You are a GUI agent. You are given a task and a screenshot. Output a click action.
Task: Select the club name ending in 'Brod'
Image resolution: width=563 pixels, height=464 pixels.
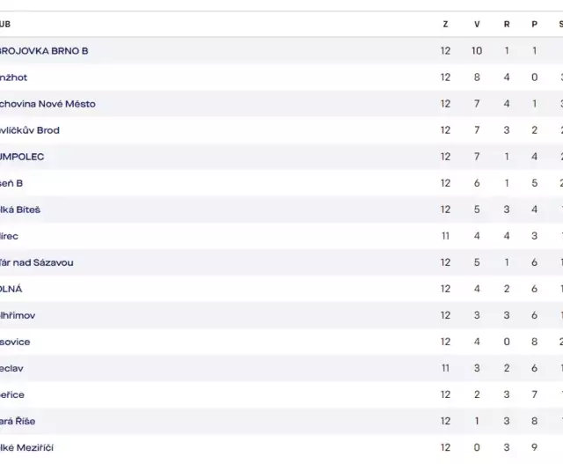(x=29, y=130)
